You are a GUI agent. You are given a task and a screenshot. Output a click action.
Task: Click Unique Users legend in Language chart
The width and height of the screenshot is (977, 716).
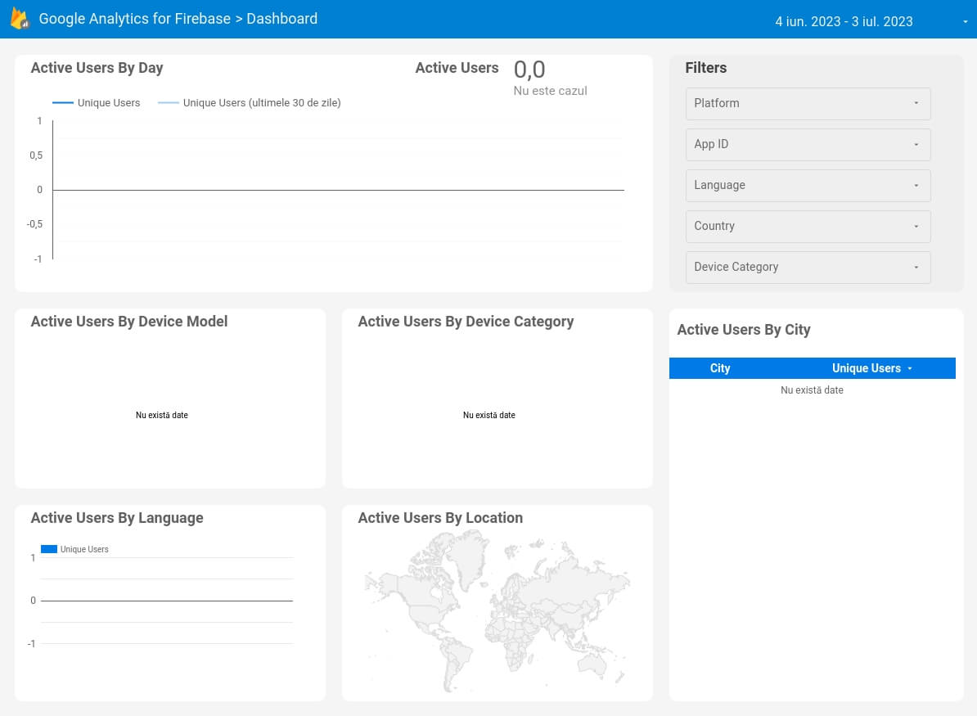pyautogui.click(x=74, y=549)
